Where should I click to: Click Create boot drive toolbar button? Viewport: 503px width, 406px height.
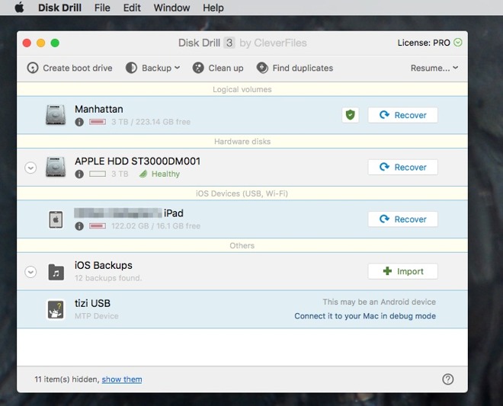click(x=69, y=68)
